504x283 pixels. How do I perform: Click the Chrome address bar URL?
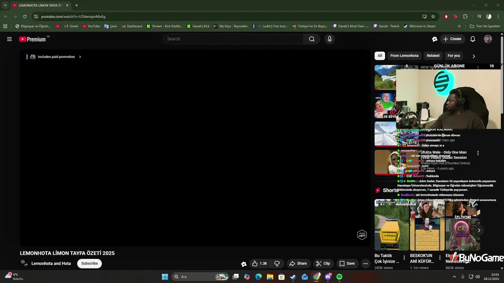coord(73,17)
